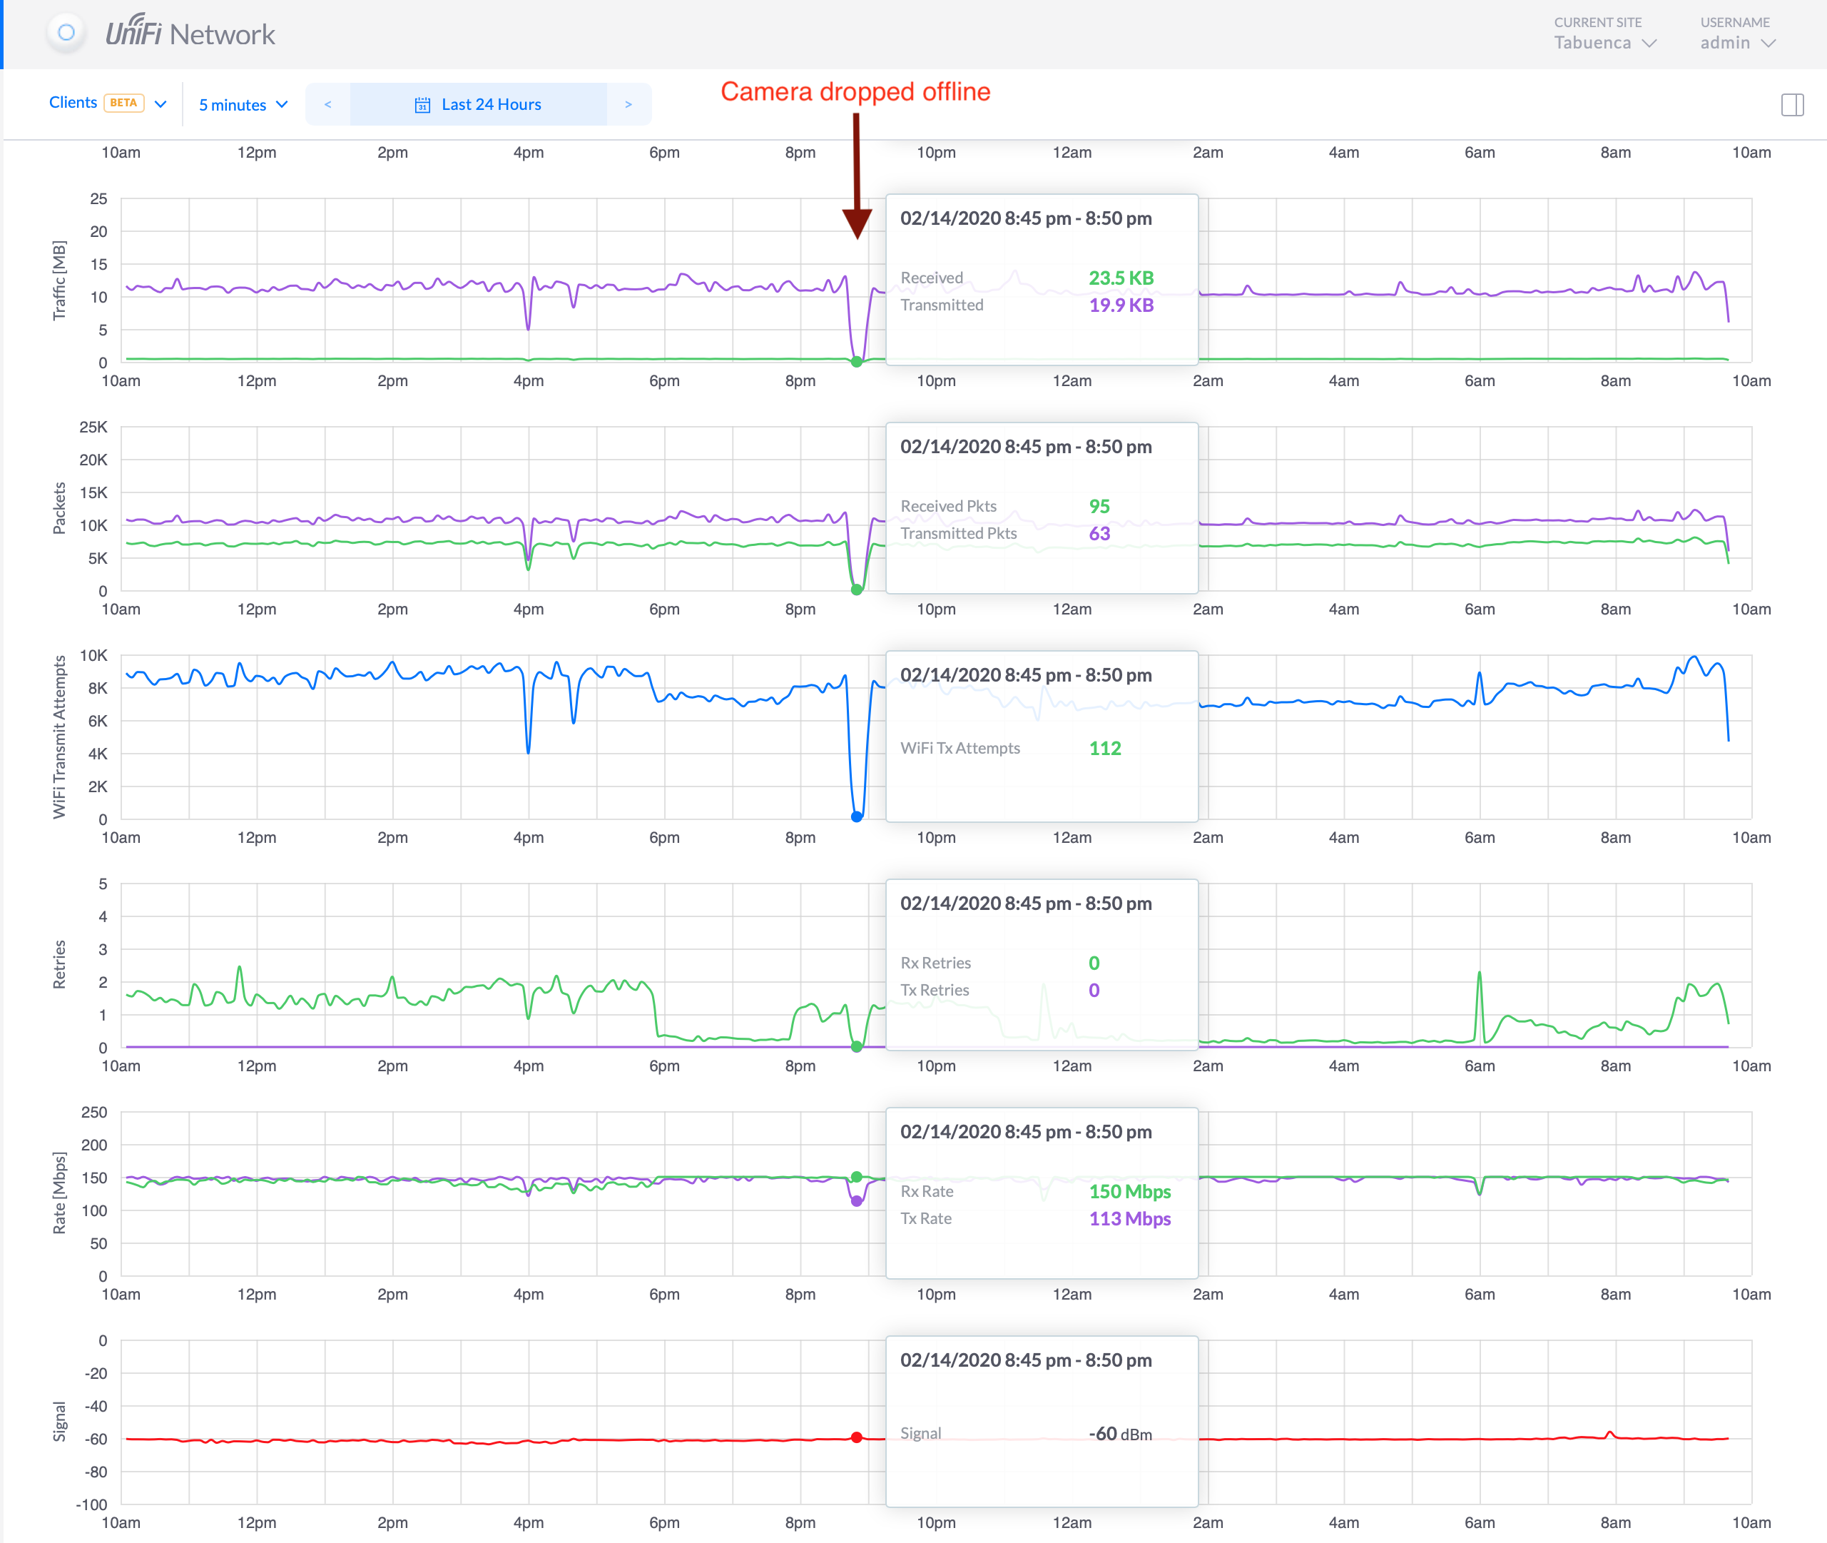1827x1543 pixels.
Task: Click the green Packets chart data point
Action: point(857,590)
